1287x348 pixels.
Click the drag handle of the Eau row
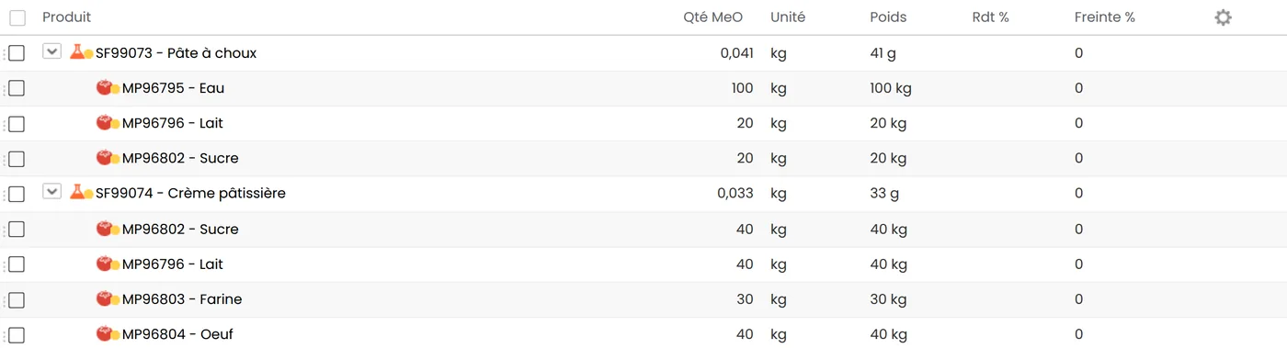click(x=4, y=88)
